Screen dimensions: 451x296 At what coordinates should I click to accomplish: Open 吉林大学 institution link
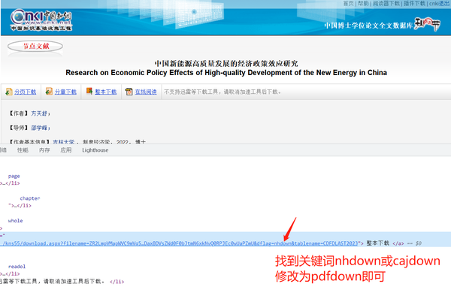coord(64,141)
